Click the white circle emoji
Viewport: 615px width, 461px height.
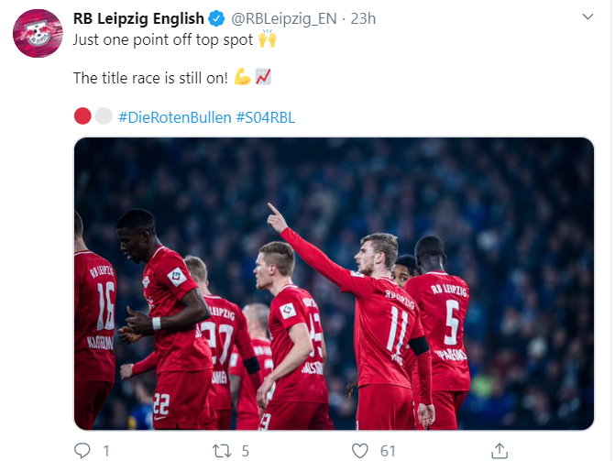104,116
